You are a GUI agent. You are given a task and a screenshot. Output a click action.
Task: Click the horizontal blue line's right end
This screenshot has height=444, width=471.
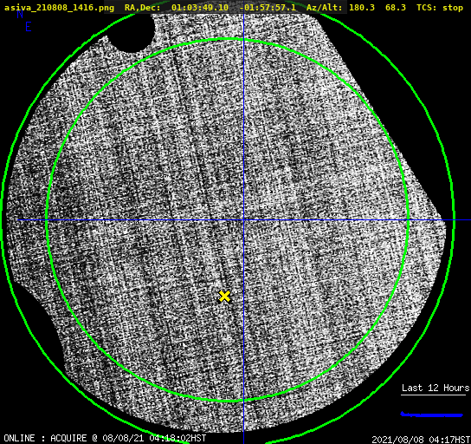click(x=468, y=220)
